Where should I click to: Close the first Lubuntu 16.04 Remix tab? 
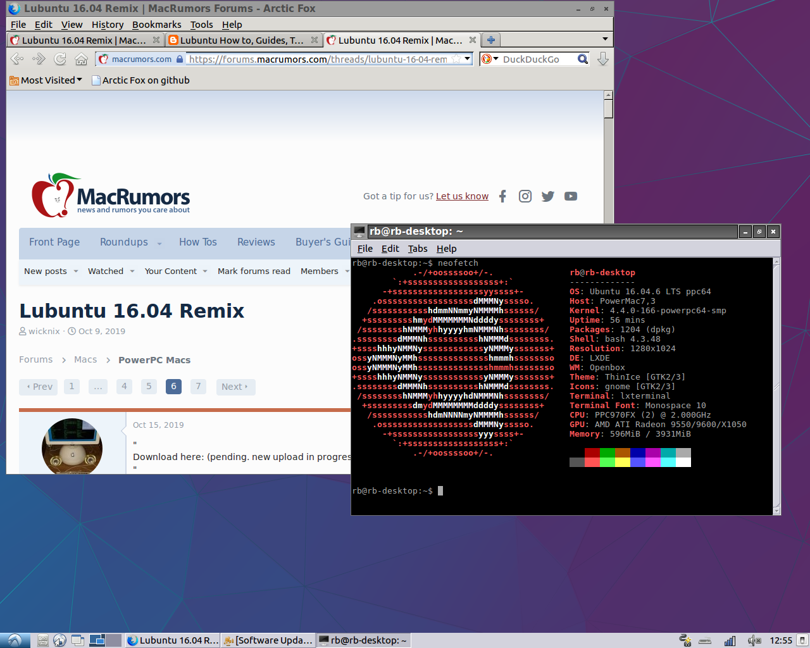point(156,40)
